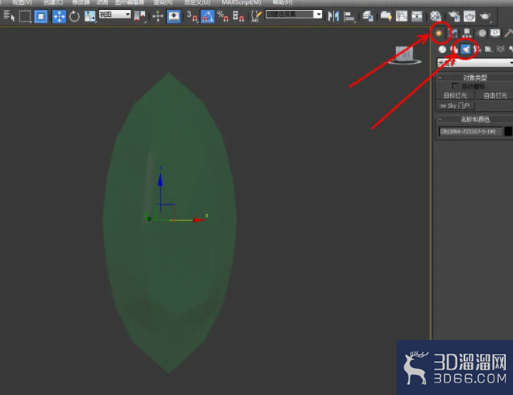Image resolution: width=513 pixels, height=395 pixels.
Task: Open the Render Setup dialog
Action: point(454,16)
